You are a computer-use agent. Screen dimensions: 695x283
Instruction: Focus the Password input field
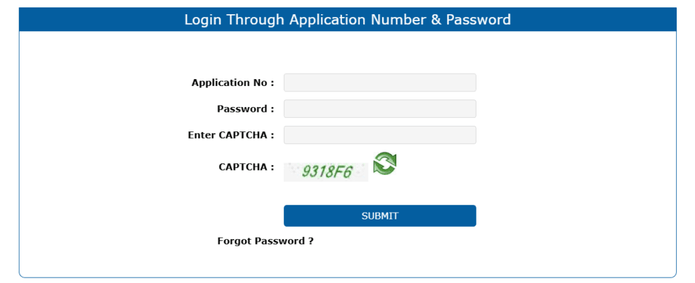(380, 109)
